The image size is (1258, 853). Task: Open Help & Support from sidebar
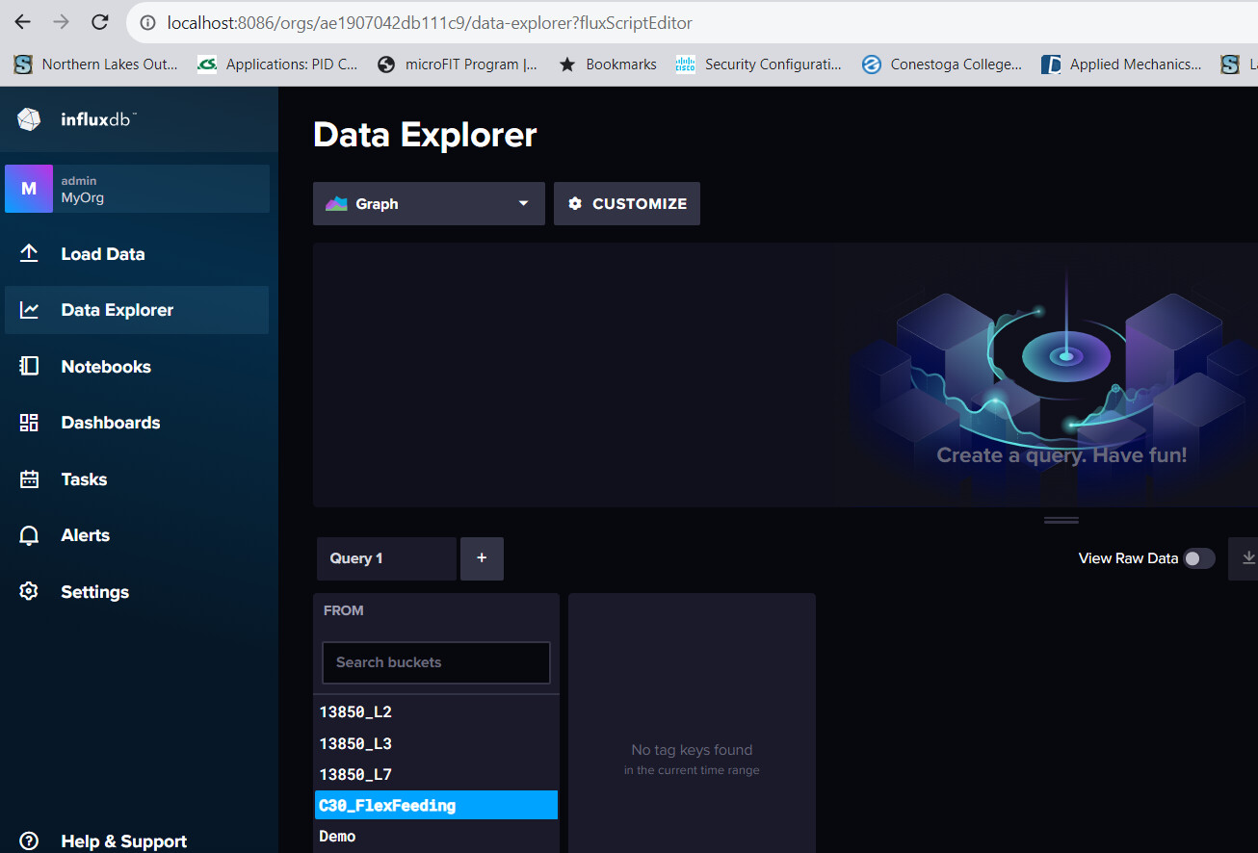[137, 840]
